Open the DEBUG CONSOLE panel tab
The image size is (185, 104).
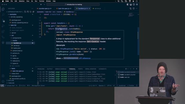coord(61,69)
